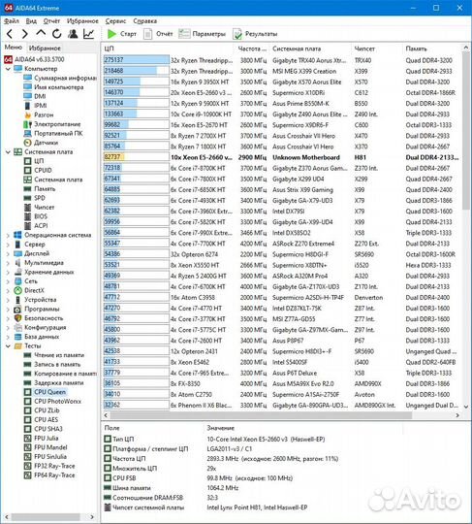Select DMI in the tree
472x524 pixels.
click(x=40, y=96)
